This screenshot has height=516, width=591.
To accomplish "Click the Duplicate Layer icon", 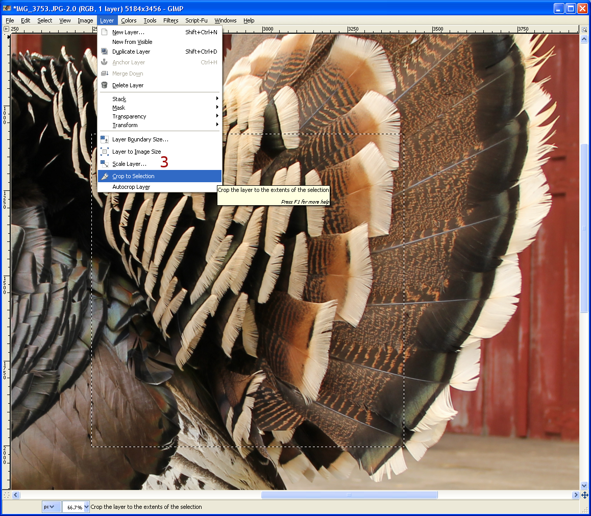I will pyautogui.click(x=105, y=52).
